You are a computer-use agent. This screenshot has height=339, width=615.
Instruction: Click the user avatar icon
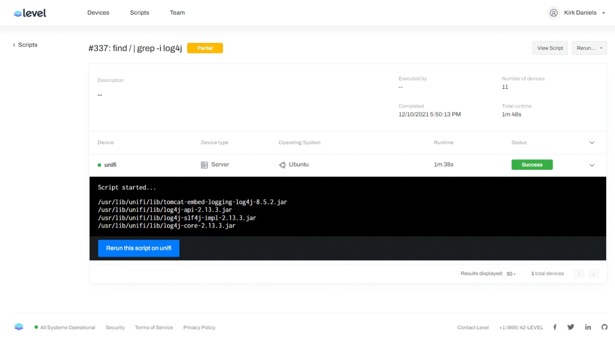[554, 13]
